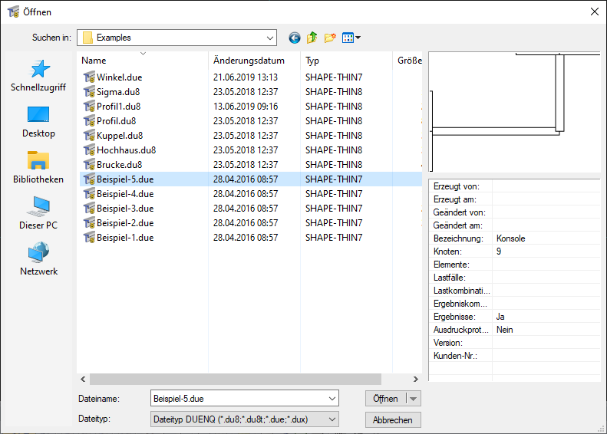
Task: Click the 'Erzeugt von:' property label
Action: click(457, 186)
